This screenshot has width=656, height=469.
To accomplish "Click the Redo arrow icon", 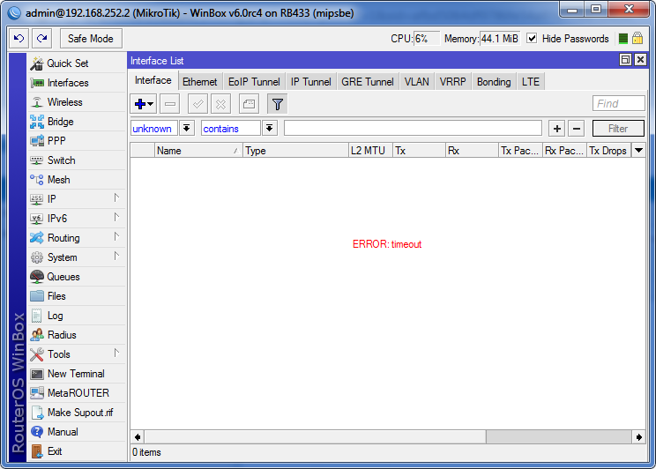I will pyautogui.click(x=41, y=39).
